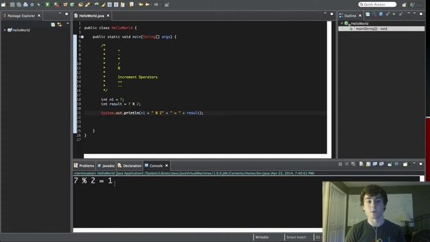Toggle Hide Static Members in Outline toolbar
The width and height of the screenshot is (430, 242).
(x=388, y=14)
